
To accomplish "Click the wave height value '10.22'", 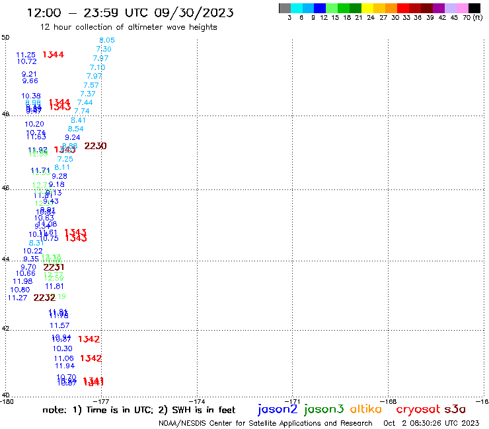I will tap(33, 251).
